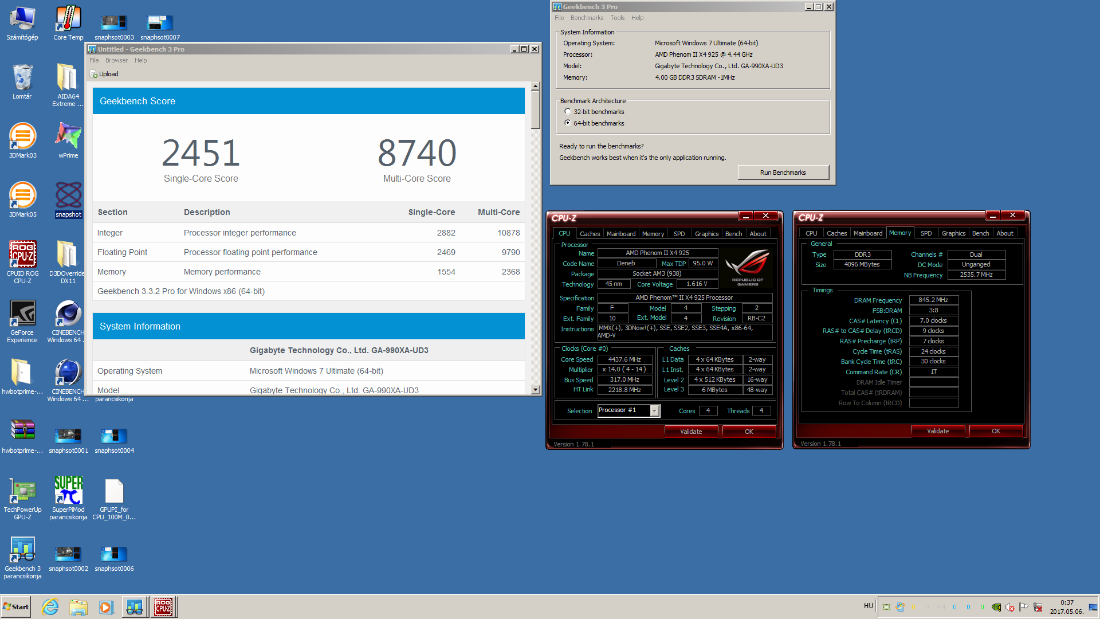This screenshot has width=1100, height=619.
Task: Open the snaphsot0002 image file
Action: (68, 558)
